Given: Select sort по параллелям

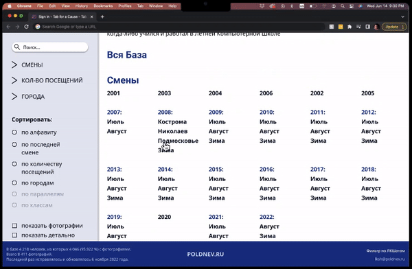Looking at the screenshot, I should [x=14, y=194].
